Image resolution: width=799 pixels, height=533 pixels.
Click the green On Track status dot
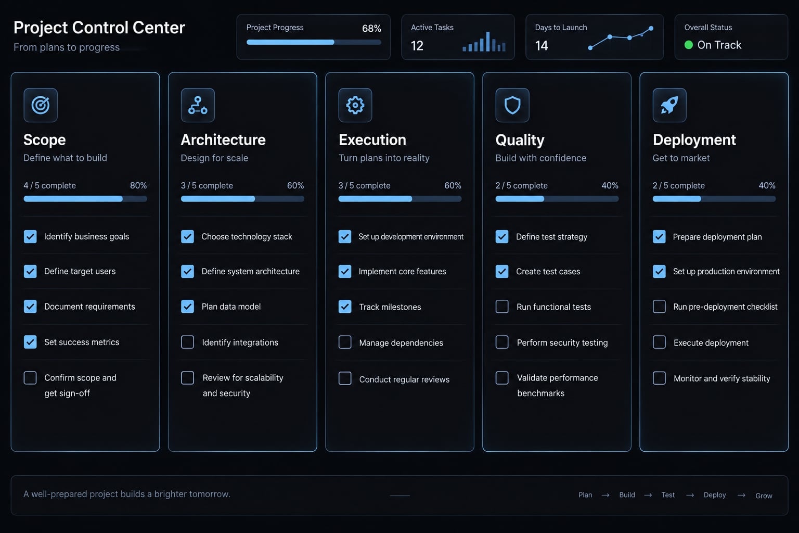pos(689,45)
